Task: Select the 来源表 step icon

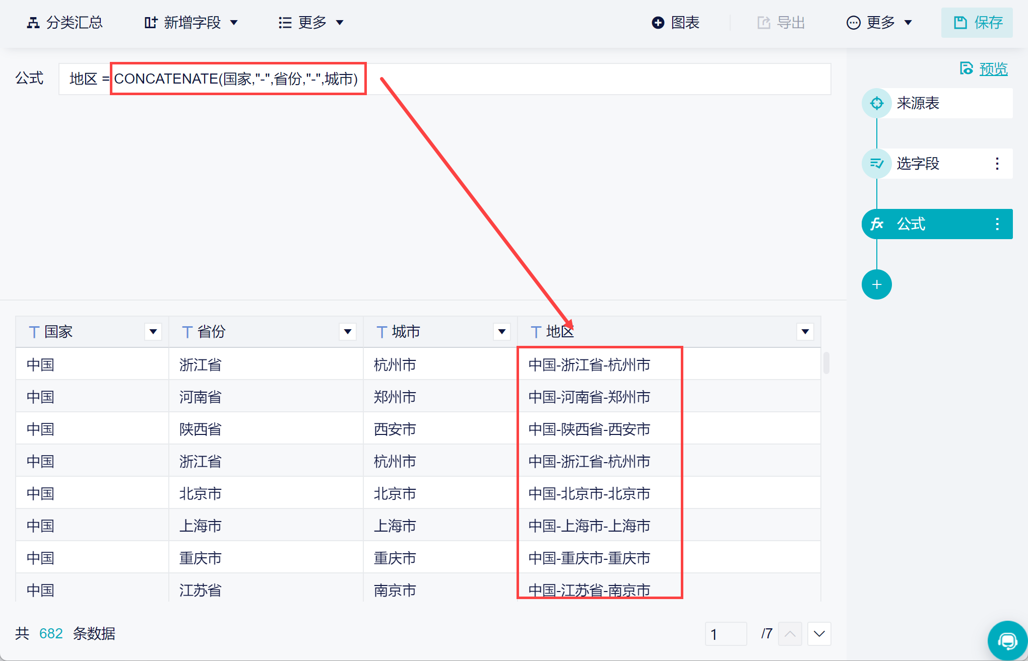Action: [877, 103]
